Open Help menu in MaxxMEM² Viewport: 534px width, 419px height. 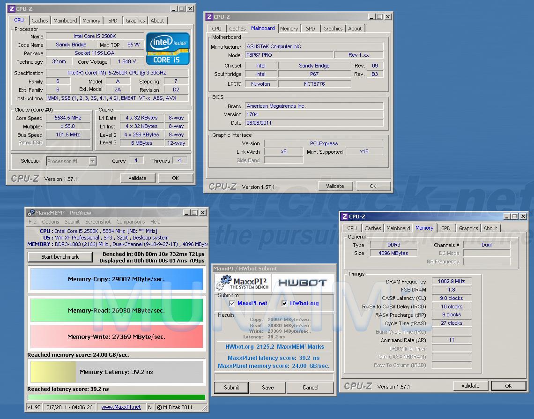point(156,222)
